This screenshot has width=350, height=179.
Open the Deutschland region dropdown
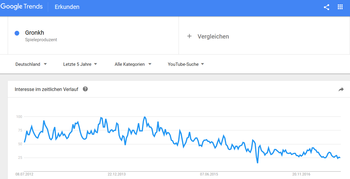click(31, 64)
